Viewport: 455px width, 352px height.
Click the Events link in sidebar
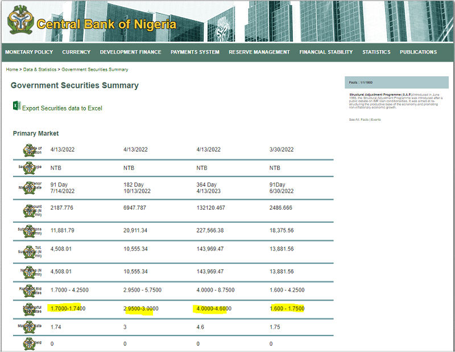click(376, 120)
